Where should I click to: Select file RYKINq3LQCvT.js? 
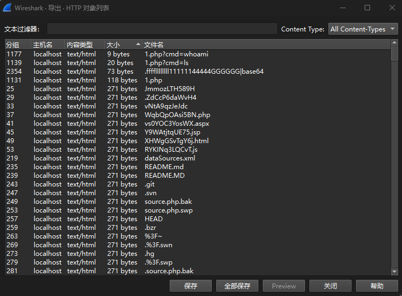pyautogui.click(x=198, y=150)
